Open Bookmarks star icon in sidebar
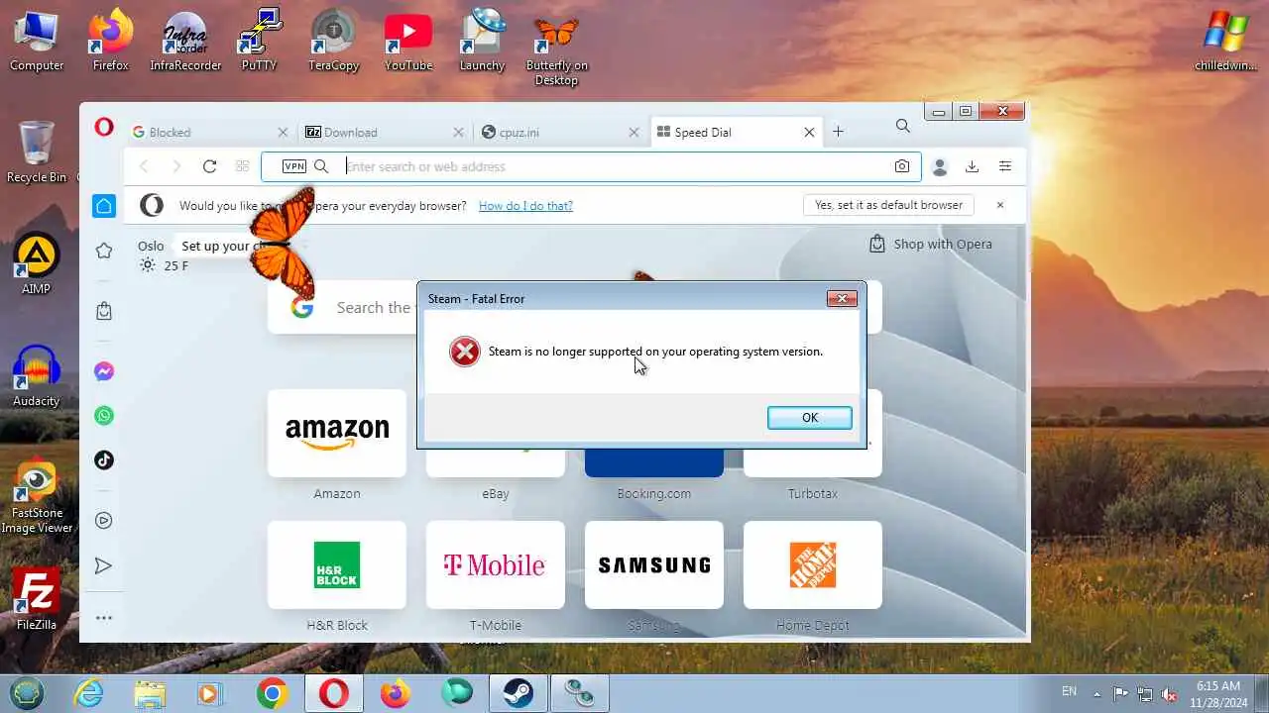The width and height of the screenshot is (1269, 713). tap(104, 251)
